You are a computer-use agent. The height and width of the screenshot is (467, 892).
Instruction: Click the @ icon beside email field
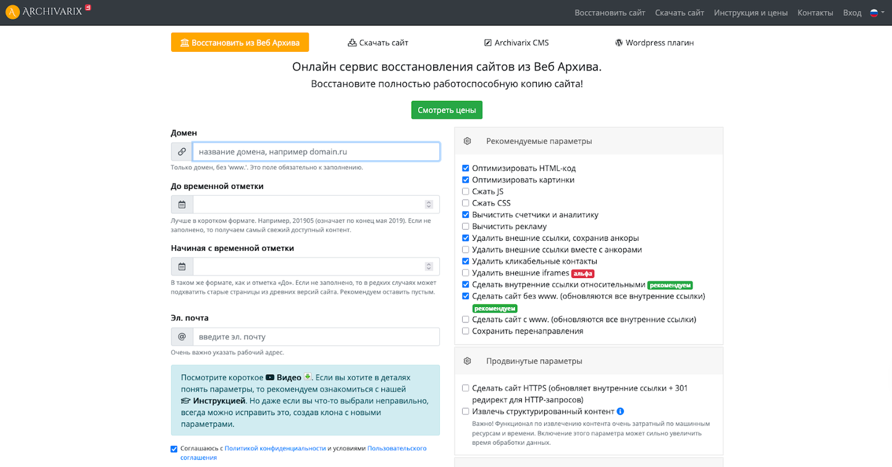click(x=182, y=337)
